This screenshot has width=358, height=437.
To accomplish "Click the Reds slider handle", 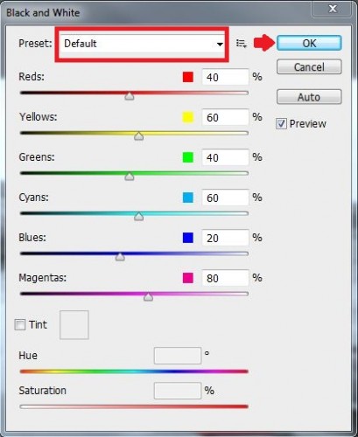I will coord(130,96).
